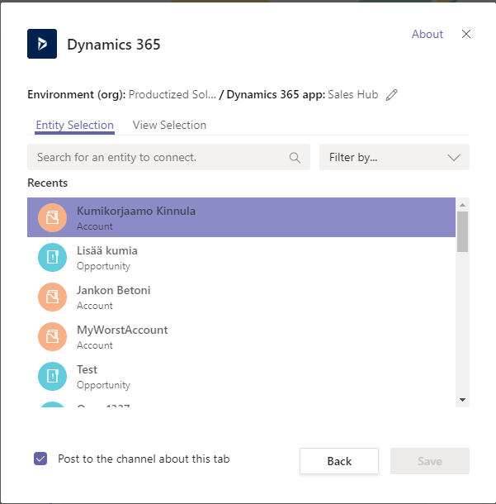The width and height of the screenshot is (496, 504).
Task: Click the MyWorstAccount account icon
Action: click(52, 336)
